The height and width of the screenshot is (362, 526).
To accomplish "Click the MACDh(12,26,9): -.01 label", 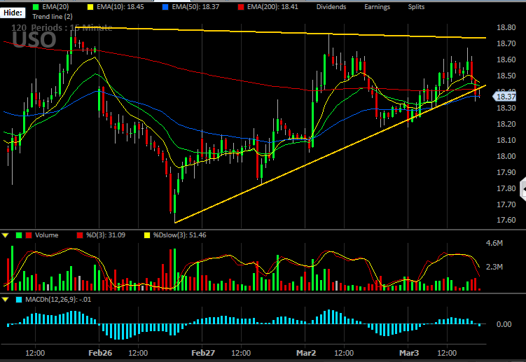I will point(58,299).
